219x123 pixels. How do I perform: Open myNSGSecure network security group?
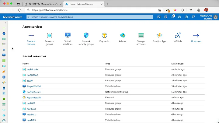(x=34, y=92)
